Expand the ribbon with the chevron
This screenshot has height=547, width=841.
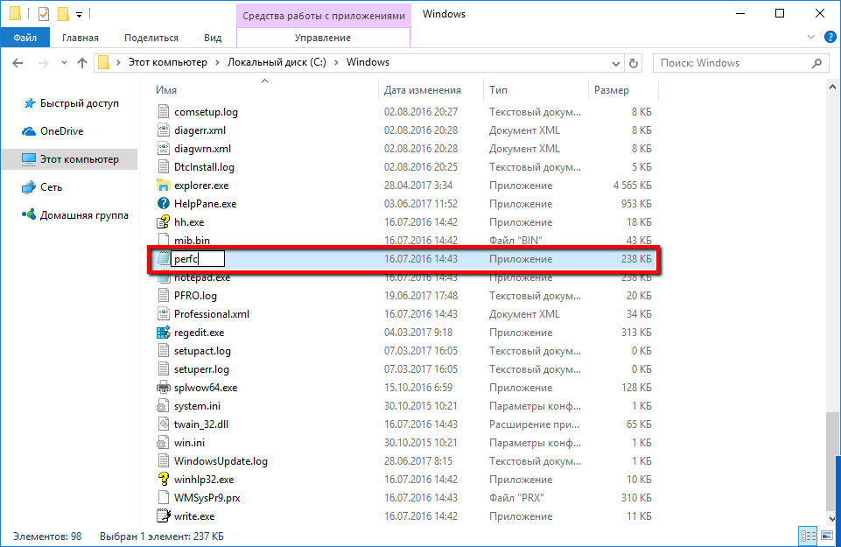(810, 37)
